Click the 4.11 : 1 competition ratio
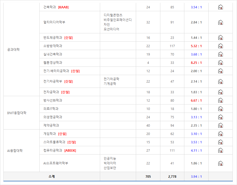The image size is (237, 185). click(196, 151)
